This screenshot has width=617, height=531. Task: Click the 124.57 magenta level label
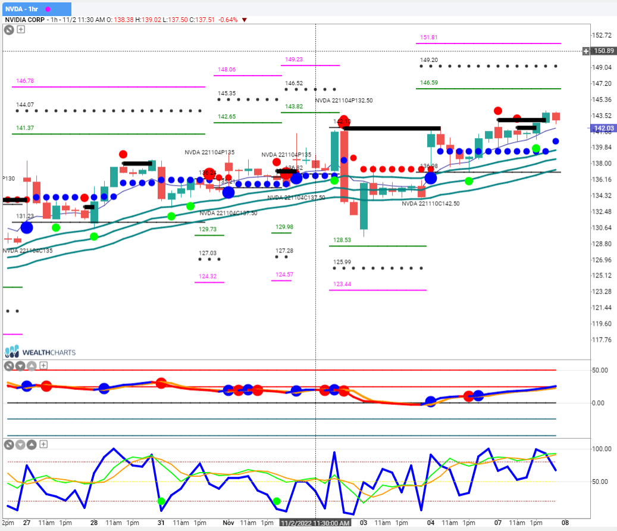coord(284,274)
